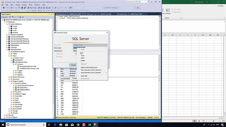
Task: Toggle Show Unicode control characters option
Action: tap(91, 70)
